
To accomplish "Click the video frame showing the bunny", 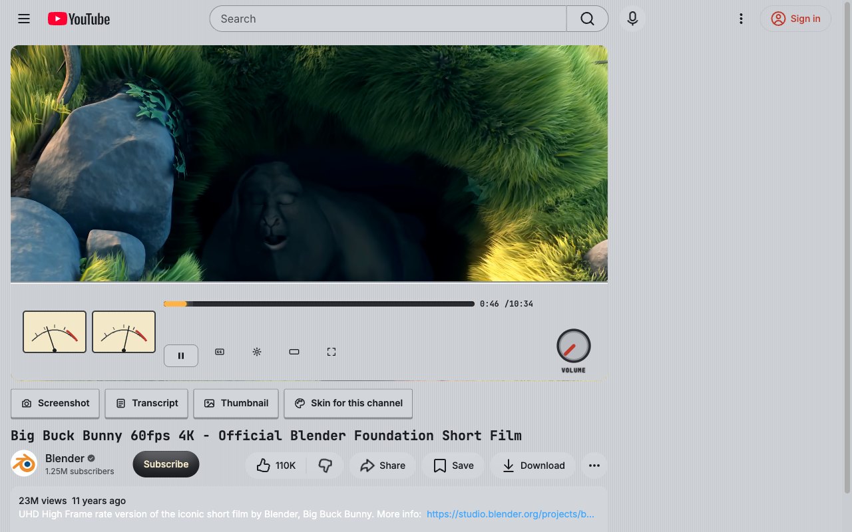I will point(309,164).
